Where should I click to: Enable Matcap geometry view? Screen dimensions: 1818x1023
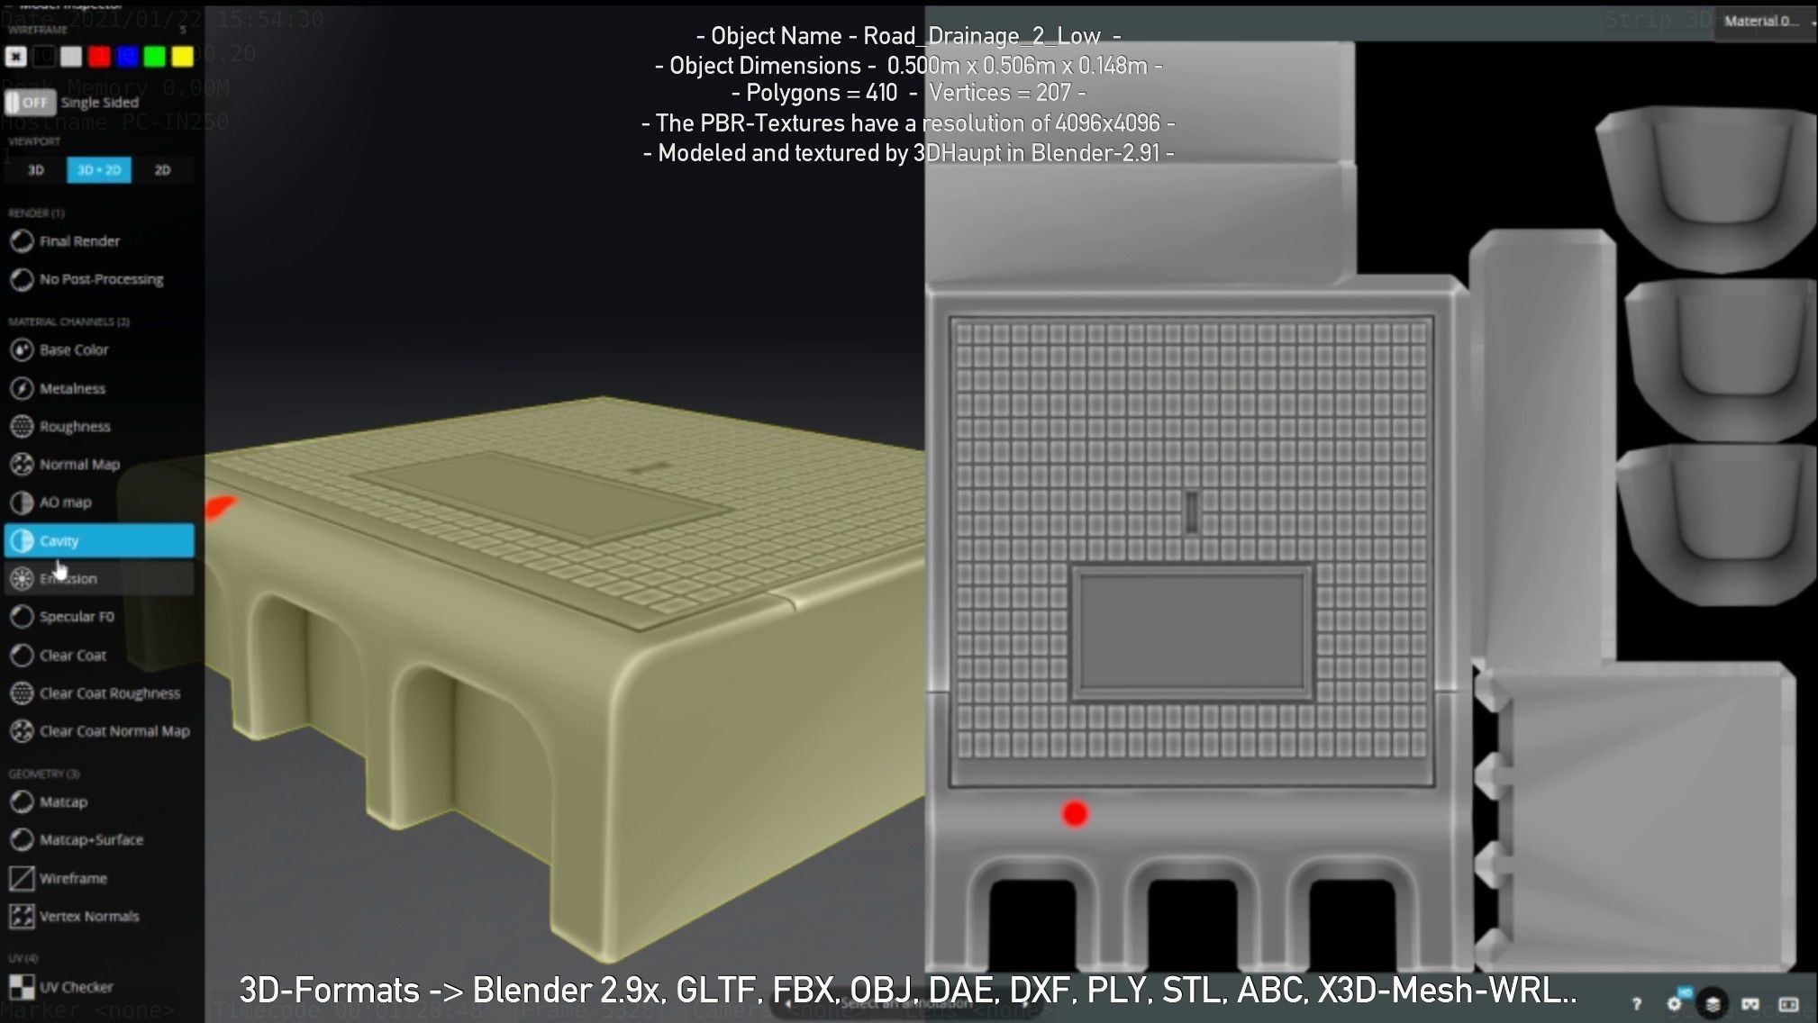[x=63, y=802]
